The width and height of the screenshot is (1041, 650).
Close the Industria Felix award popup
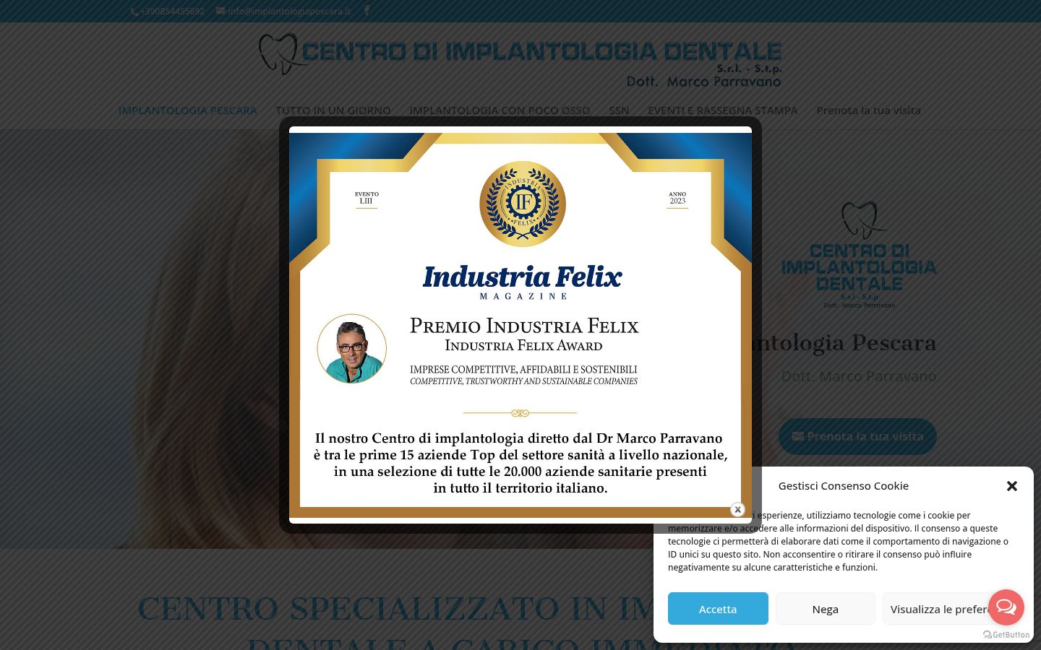click(737, 509)
